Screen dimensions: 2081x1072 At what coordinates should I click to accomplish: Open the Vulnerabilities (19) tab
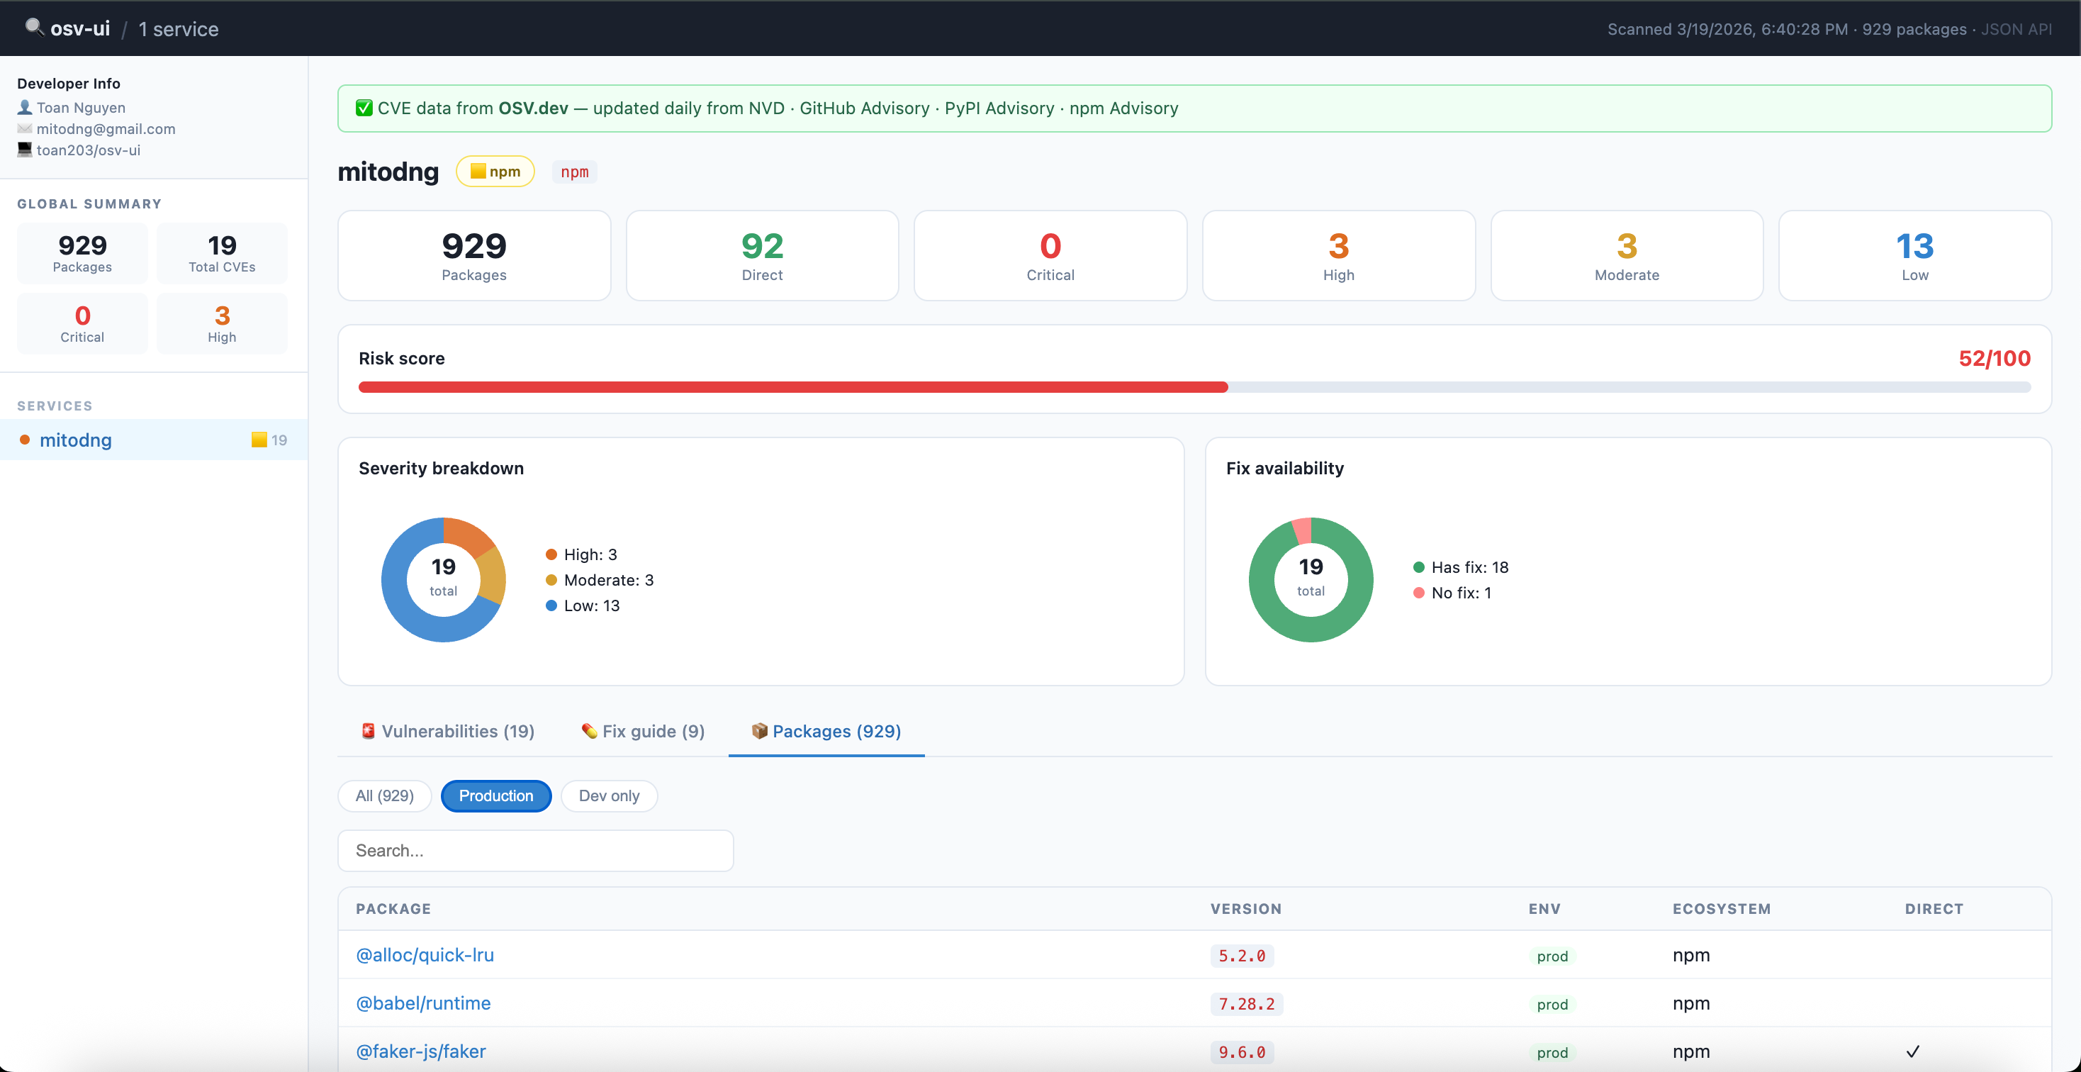tap(447, 731)
